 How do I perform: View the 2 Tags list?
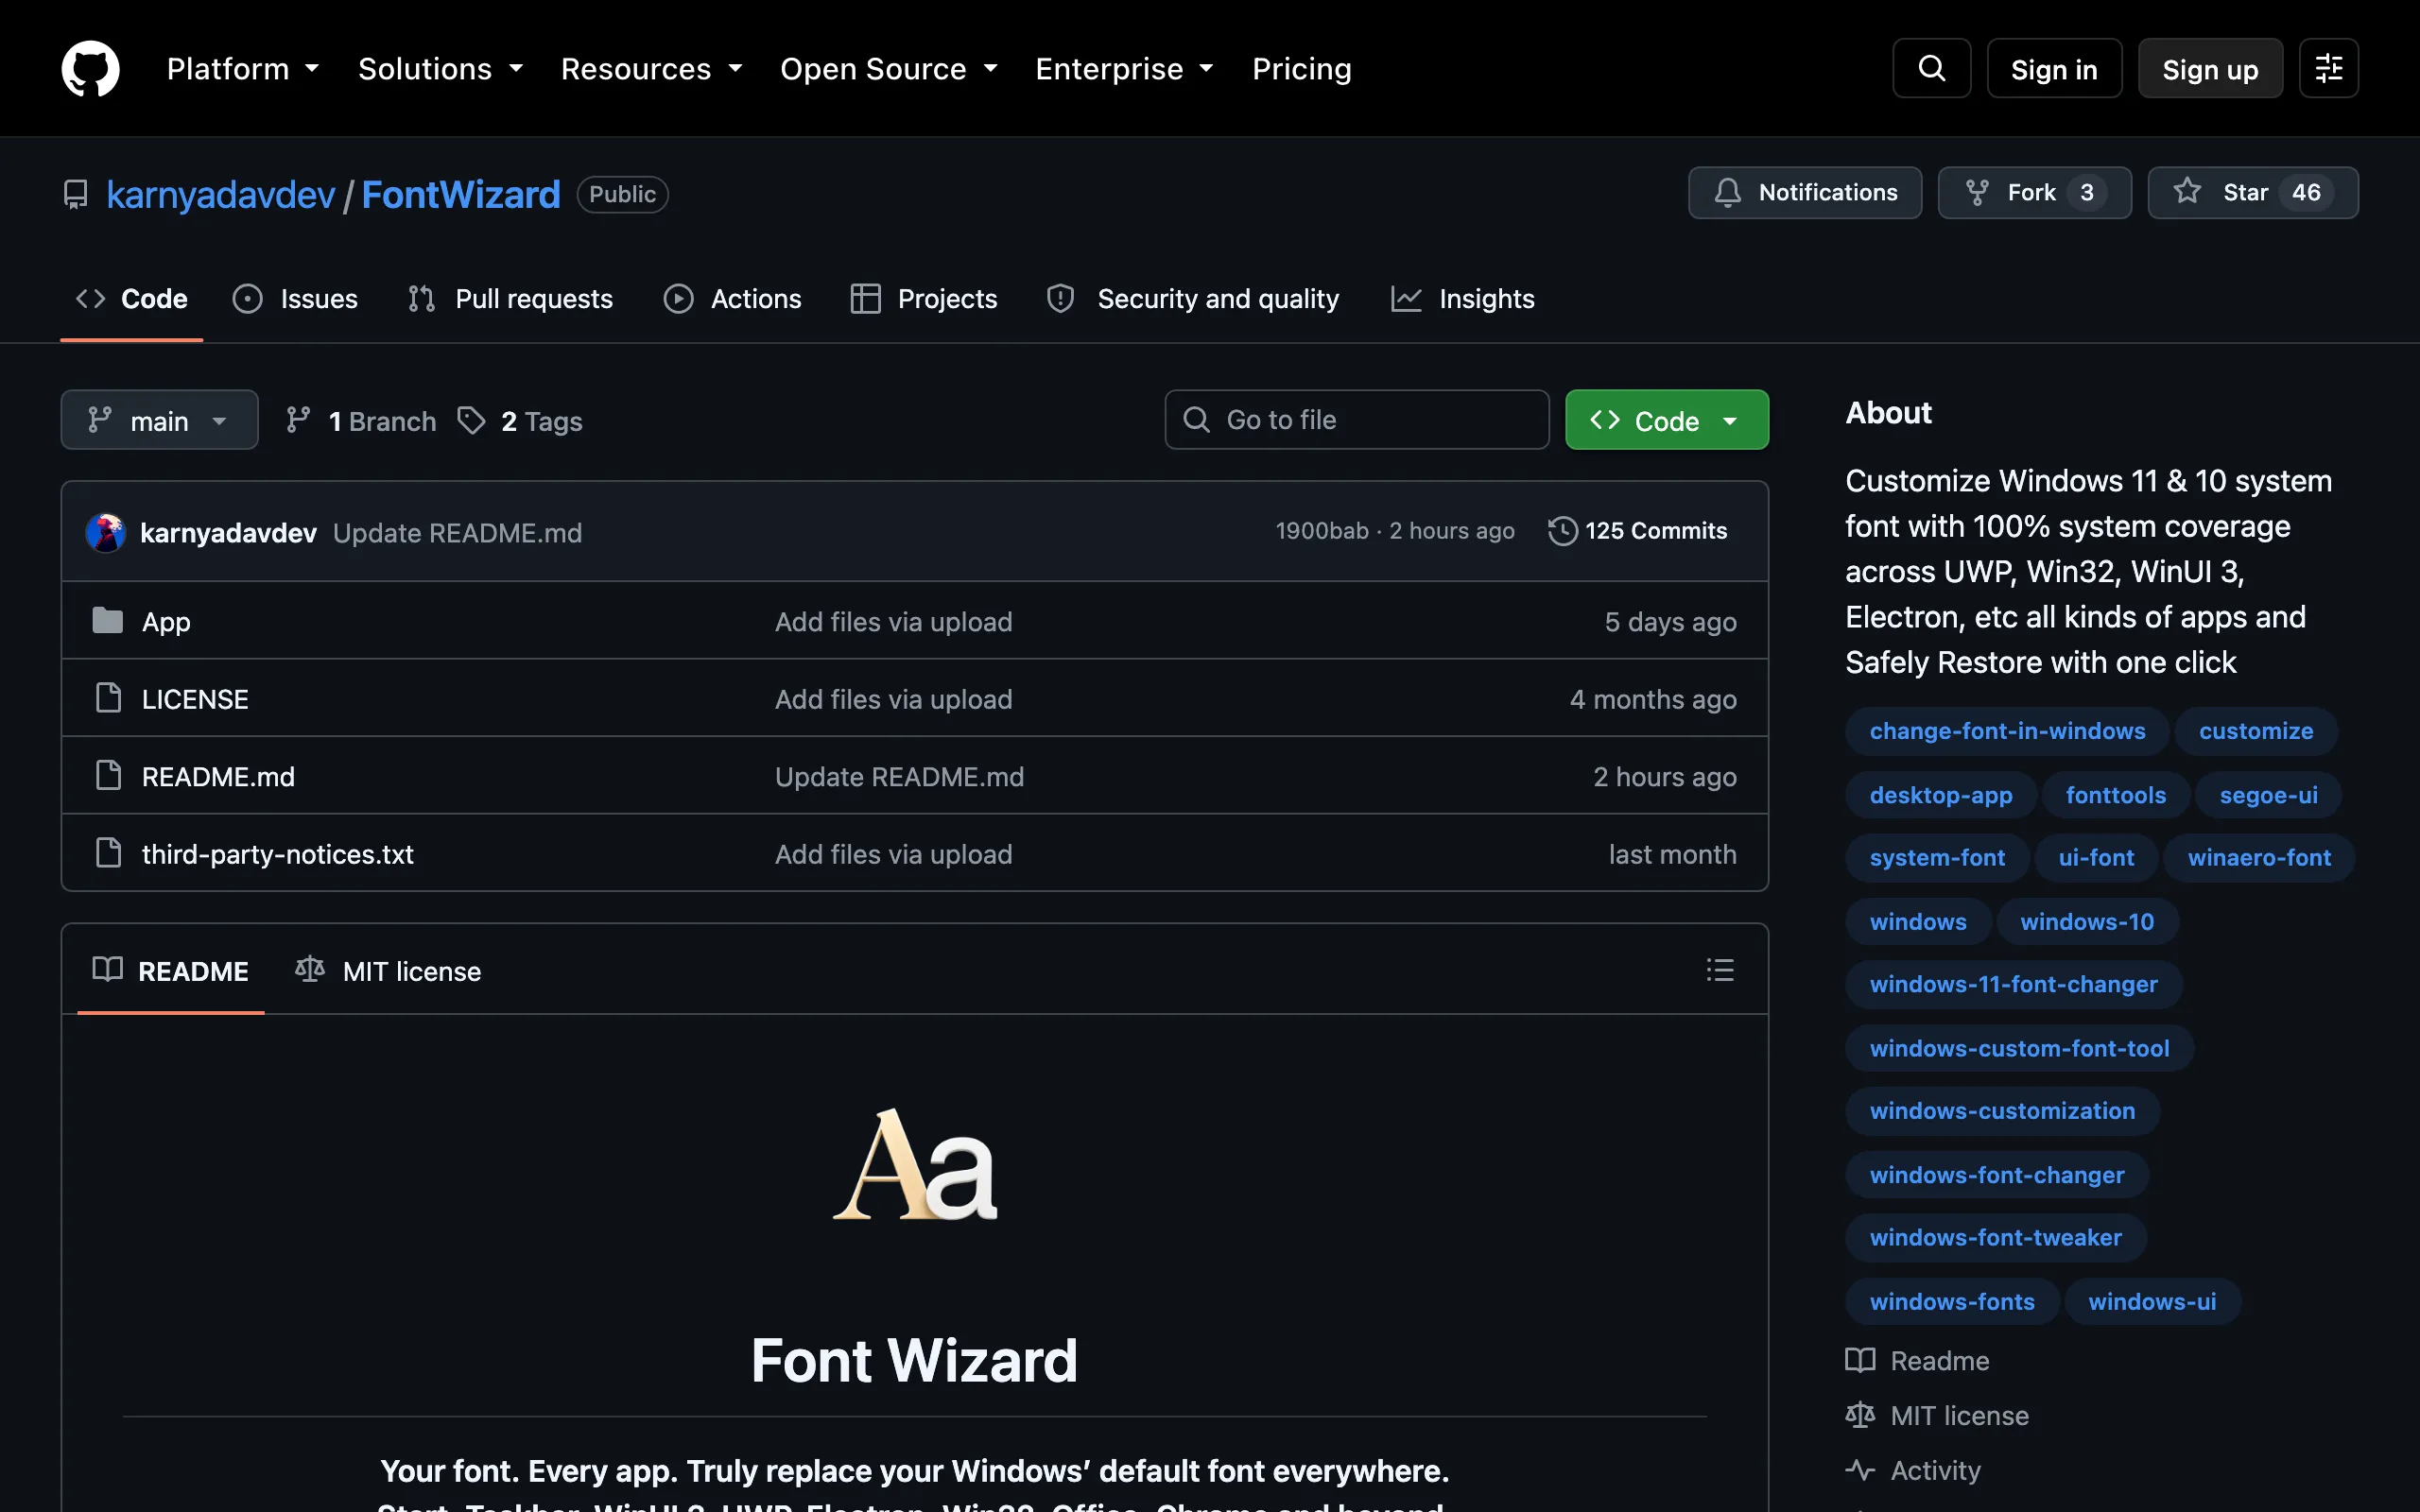pos(520,421)
